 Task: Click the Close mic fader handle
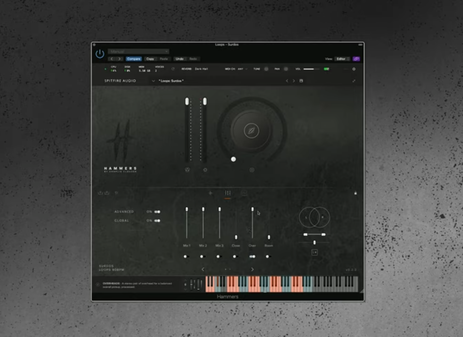(236, 237)
